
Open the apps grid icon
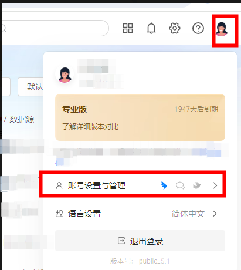(x=128, y=28)
